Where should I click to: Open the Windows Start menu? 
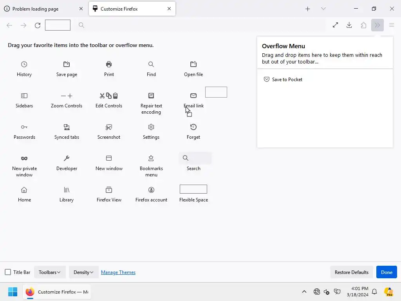(13, 292)
